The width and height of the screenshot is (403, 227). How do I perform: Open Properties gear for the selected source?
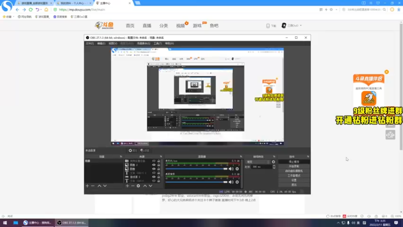pyautogui.click(x=133, y=150)
